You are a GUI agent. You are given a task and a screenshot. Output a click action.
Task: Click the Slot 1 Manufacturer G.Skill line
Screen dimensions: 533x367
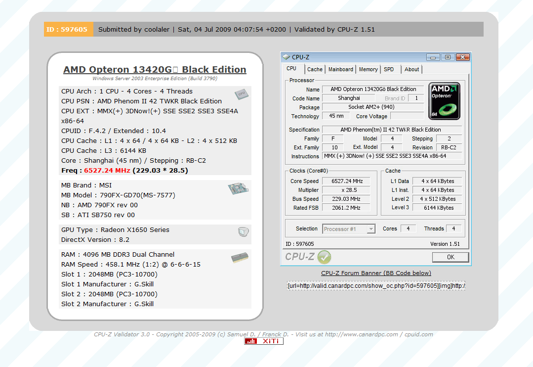point(107,284)
